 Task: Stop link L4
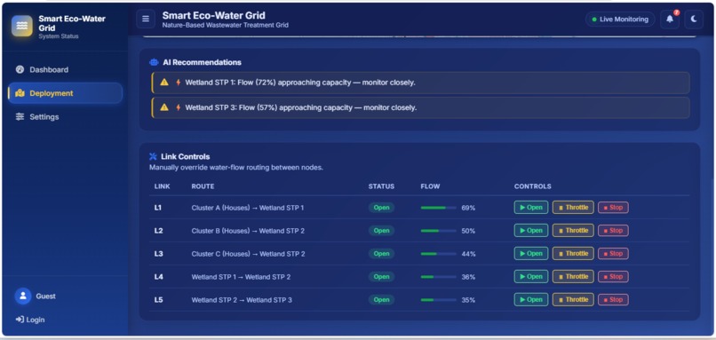613,277
